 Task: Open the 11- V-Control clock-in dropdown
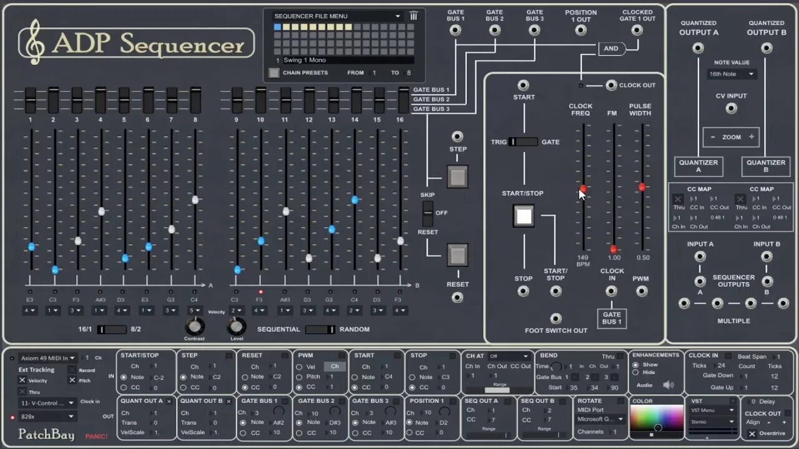click(47, 403)
